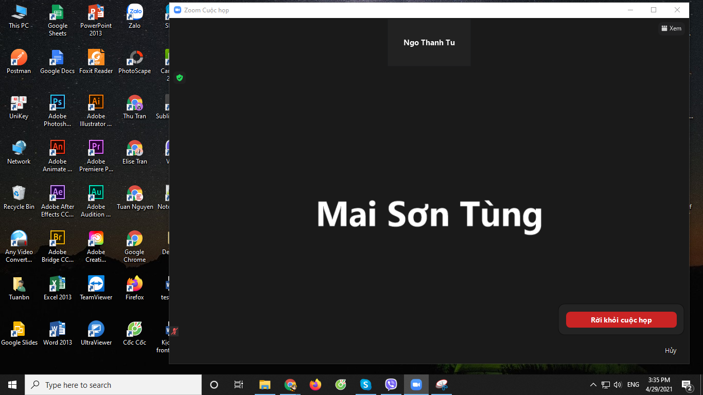Click the green encryption shield icon
Screen dimensions: 703x395
pyautogui.click(x=180, y=78)
